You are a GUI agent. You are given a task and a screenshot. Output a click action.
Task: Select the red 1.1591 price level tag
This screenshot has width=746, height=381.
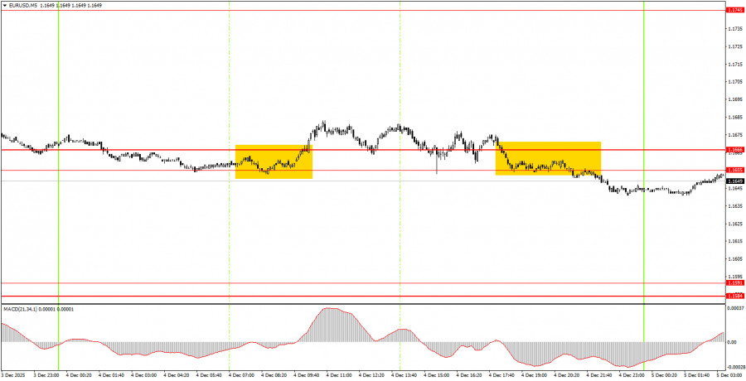734,283
